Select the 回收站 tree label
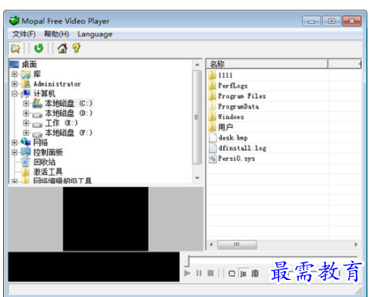 [x=45, y=162]
